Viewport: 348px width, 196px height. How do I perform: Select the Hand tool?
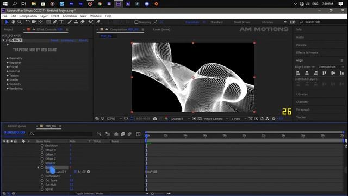(13, 22)
